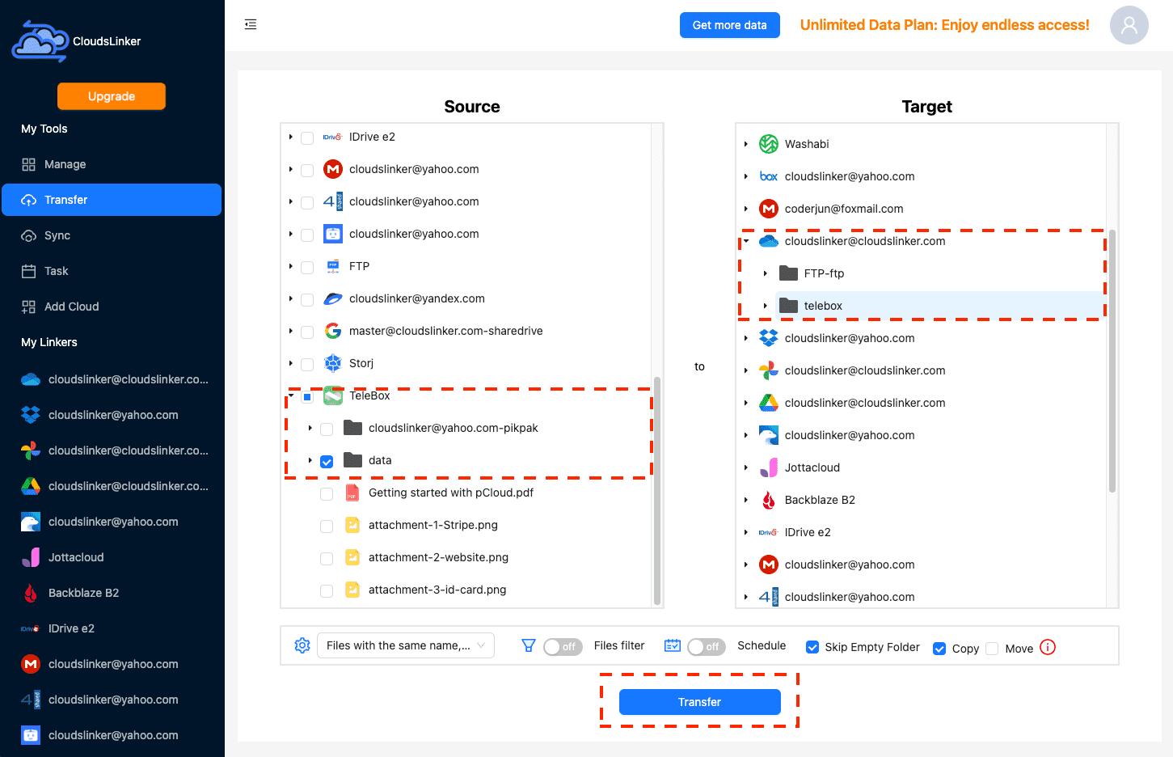Expand the data folder in Source
The width and height of the screenshot is (1173, 757).
[x=310, y=460]
